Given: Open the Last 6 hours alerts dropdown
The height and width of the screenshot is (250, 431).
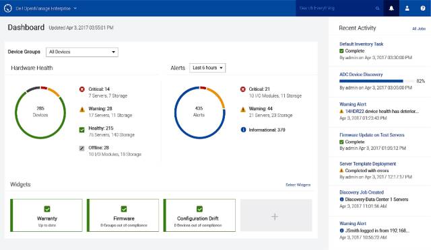Looking at the screenshot, I should pyautogui.click(x=207, y=68).
